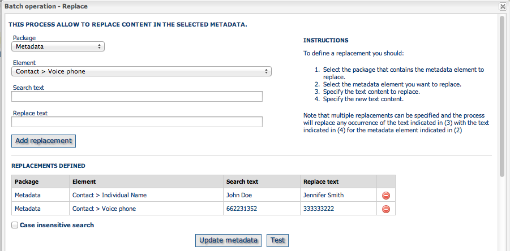Viewport: 510px width, 251px height.
Task: Delete the Voice phone replacement row
Action: (385, 209)
